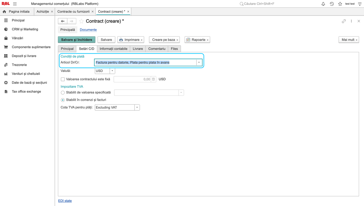Switch to the Livrare tab
Screen dimensions: 364x206
click(x=138, y=49)
